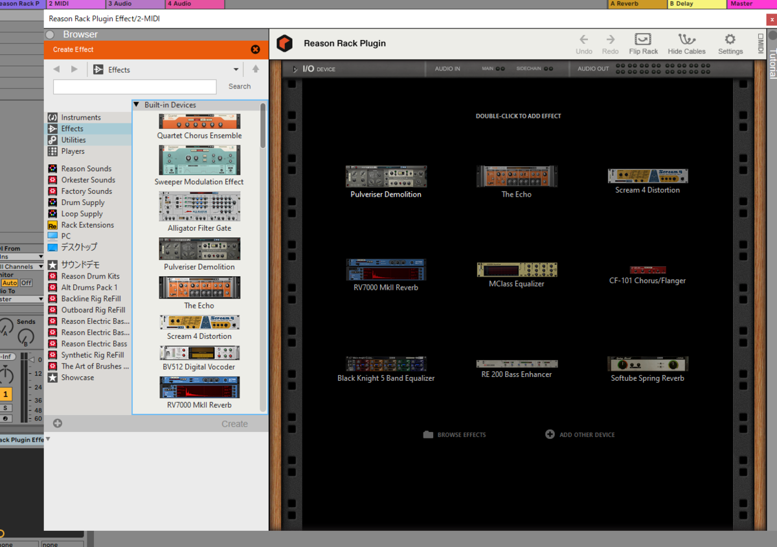This screenshot has width=777, height=547.
Task: Click the Redo arrow icon
Action: click(611, 39)
